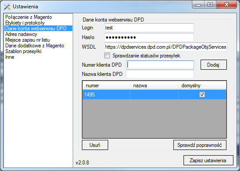This screenshot has width=240, height=171.
Task: Click Sprawdź poprawność button
Action: (200, 145)
